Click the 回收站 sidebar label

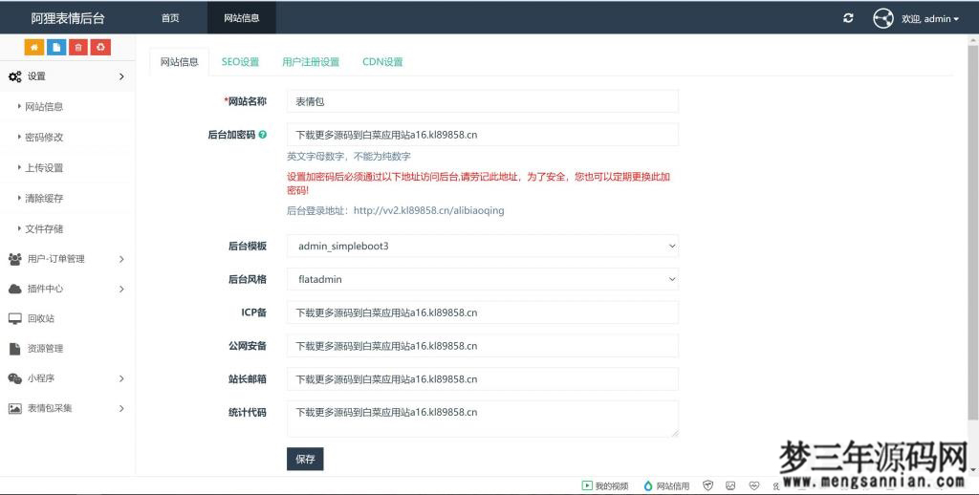click(40, 318)
